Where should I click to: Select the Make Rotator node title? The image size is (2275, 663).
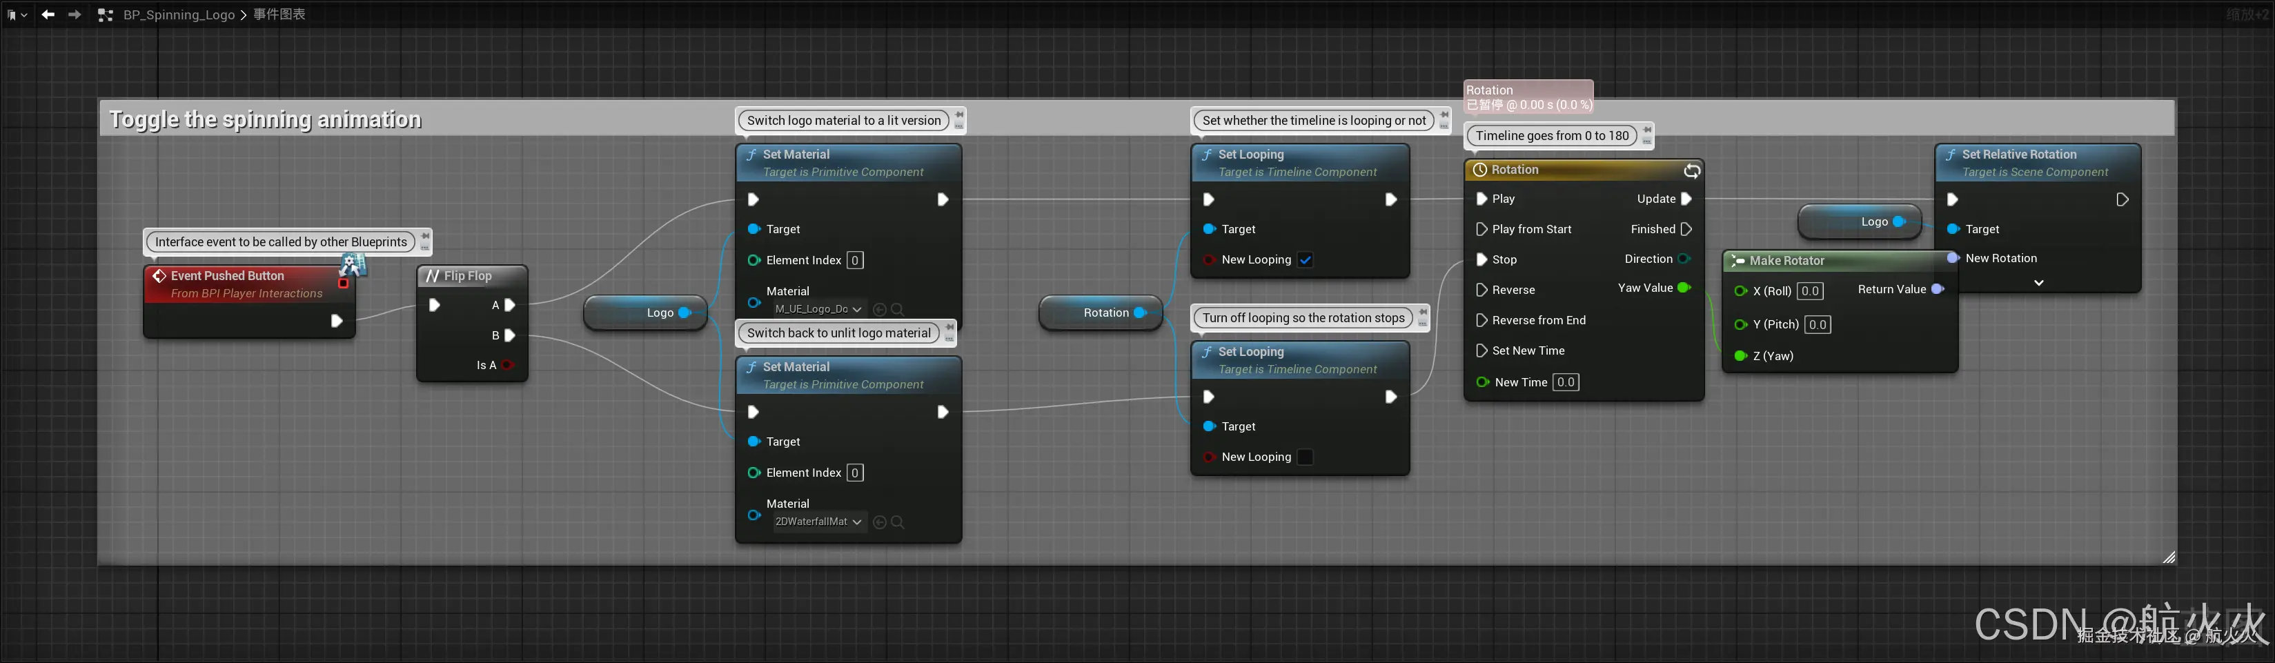pyautogui.click(x=1786, y=261)
